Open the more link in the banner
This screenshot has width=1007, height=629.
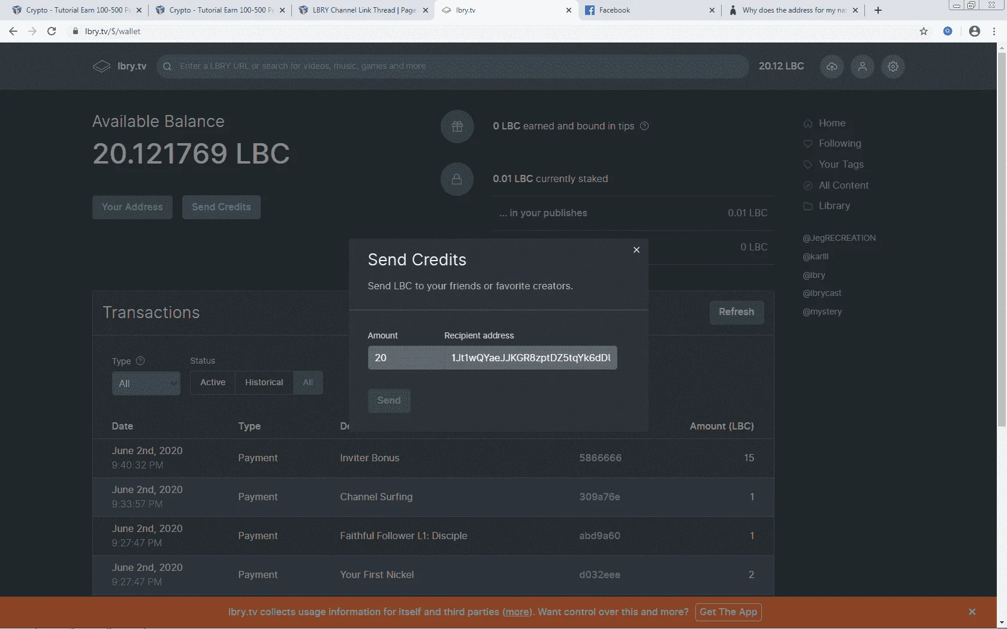[517, 612]
